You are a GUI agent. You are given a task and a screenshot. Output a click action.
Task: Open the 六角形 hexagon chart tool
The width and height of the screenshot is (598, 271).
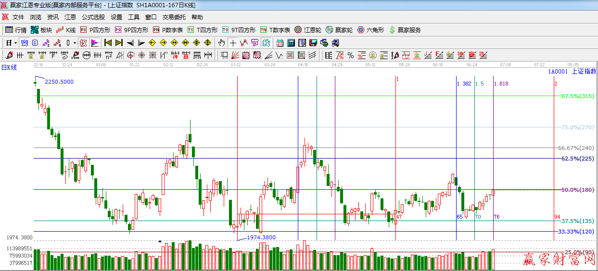point(370,30)
